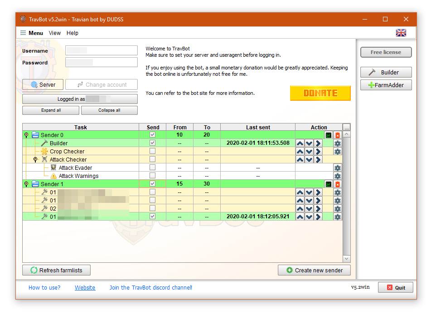Viewport: 431px width, 315px height.
Task: Open the Builder side button
Action: 386,73
